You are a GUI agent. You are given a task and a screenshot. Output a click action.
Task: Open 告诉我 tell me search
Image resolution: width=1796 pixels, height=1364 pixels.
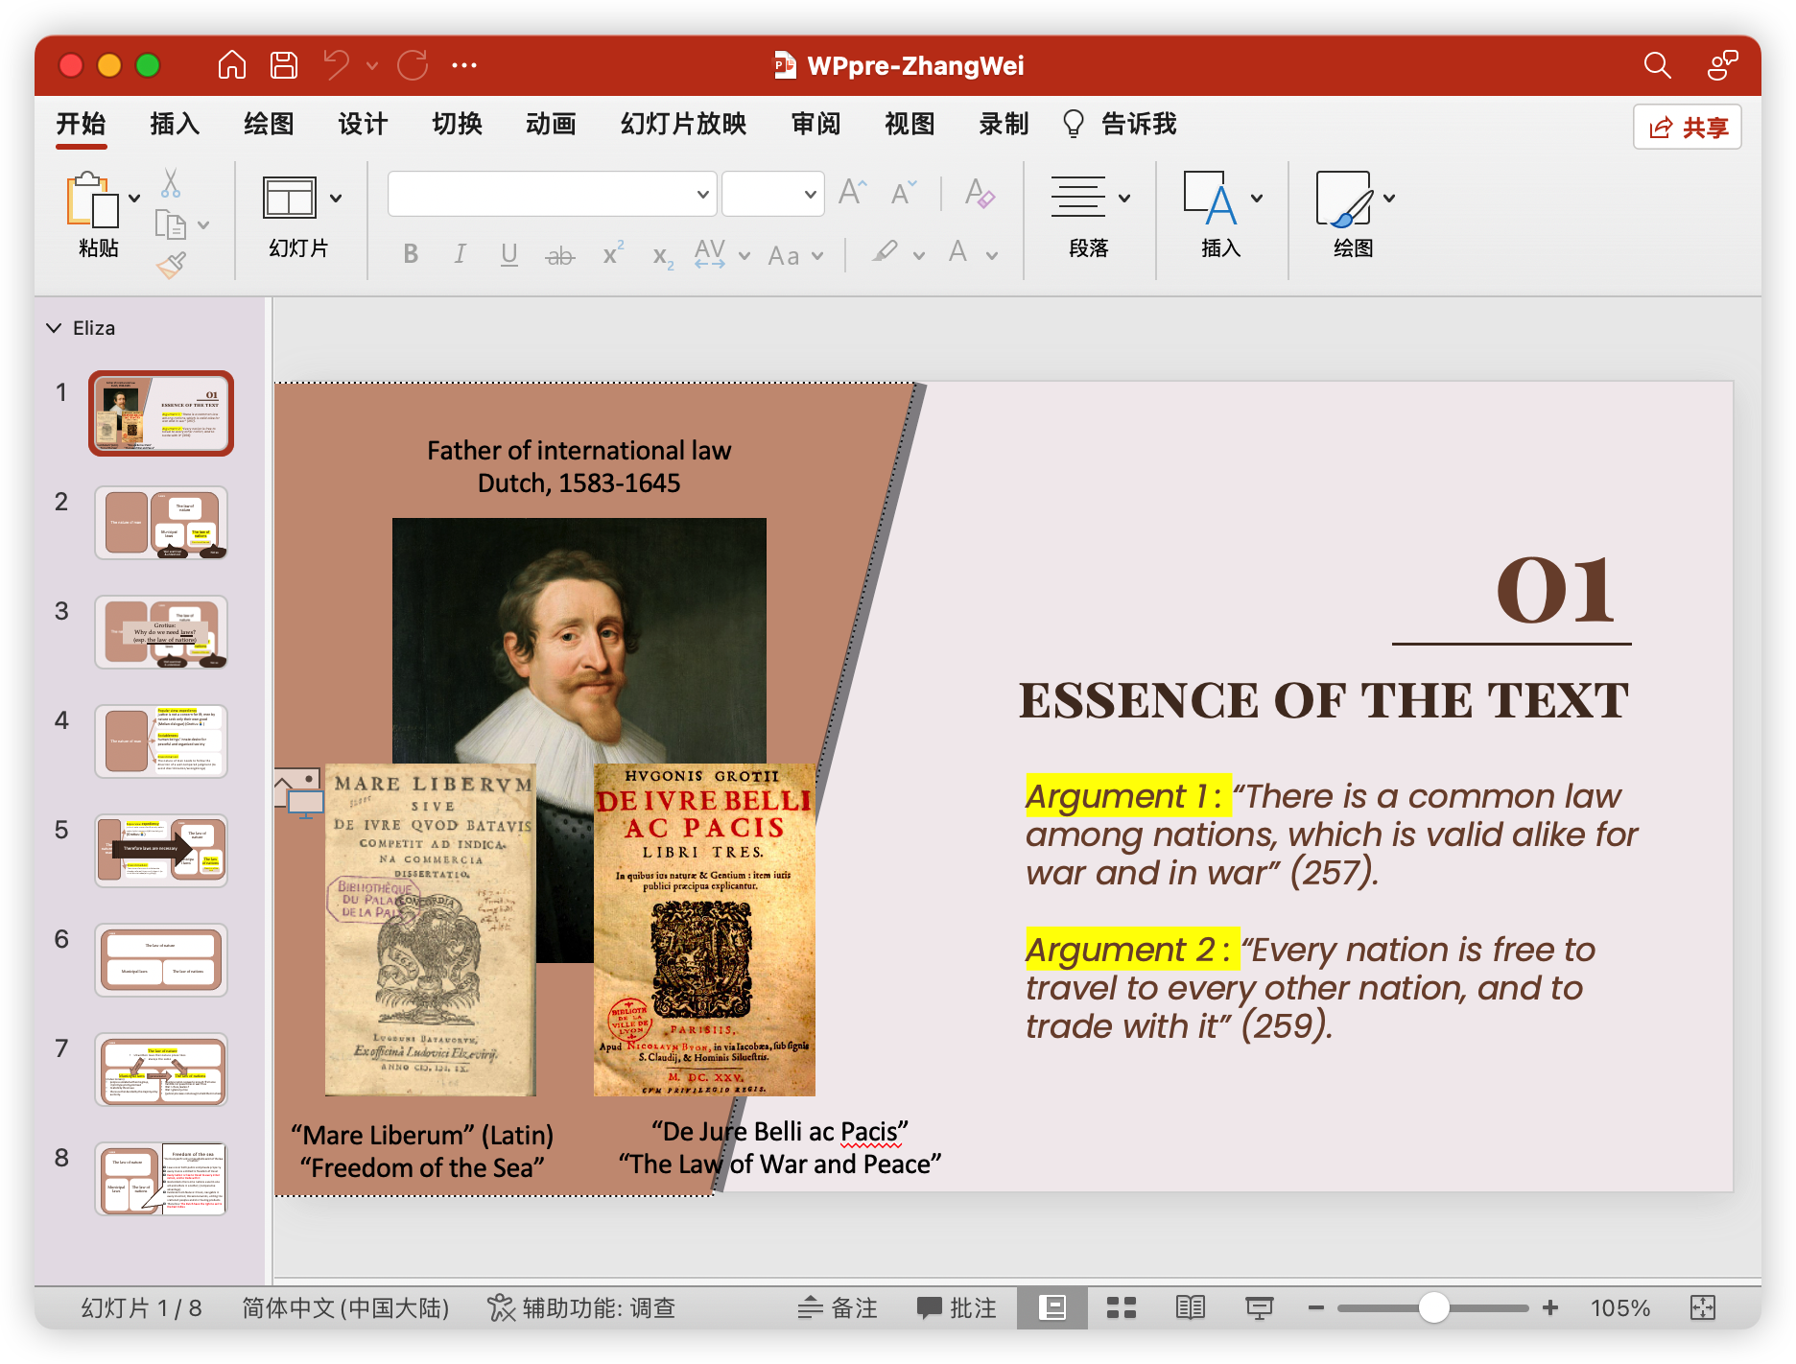tap(1119, 124)
